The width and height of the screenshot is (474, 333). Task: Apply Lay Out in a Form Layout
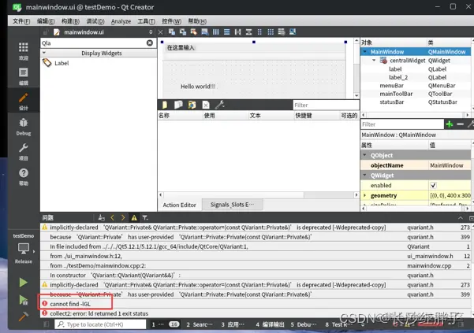(x=259, y=31)
